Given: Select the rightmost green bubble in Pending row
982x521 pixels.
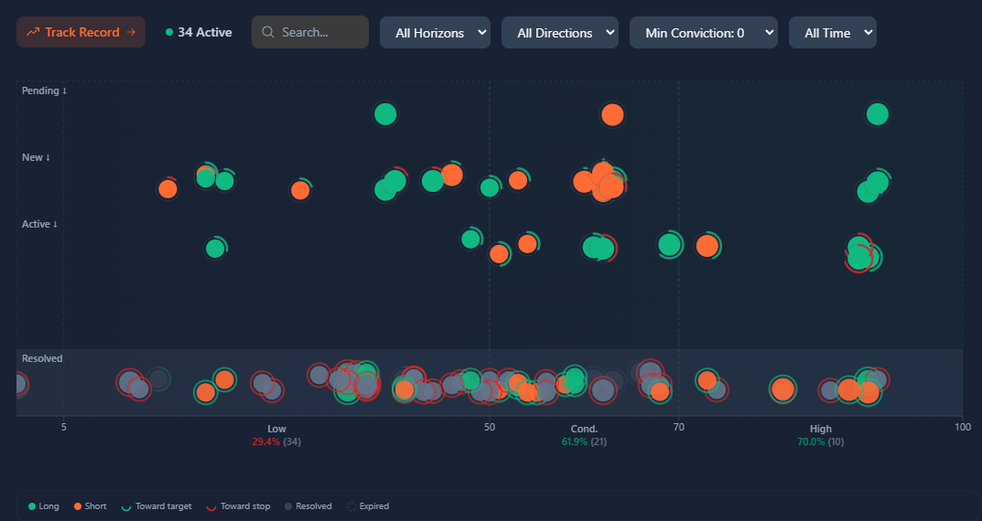Looking at the screenshot, I should [x=877, y=114].
